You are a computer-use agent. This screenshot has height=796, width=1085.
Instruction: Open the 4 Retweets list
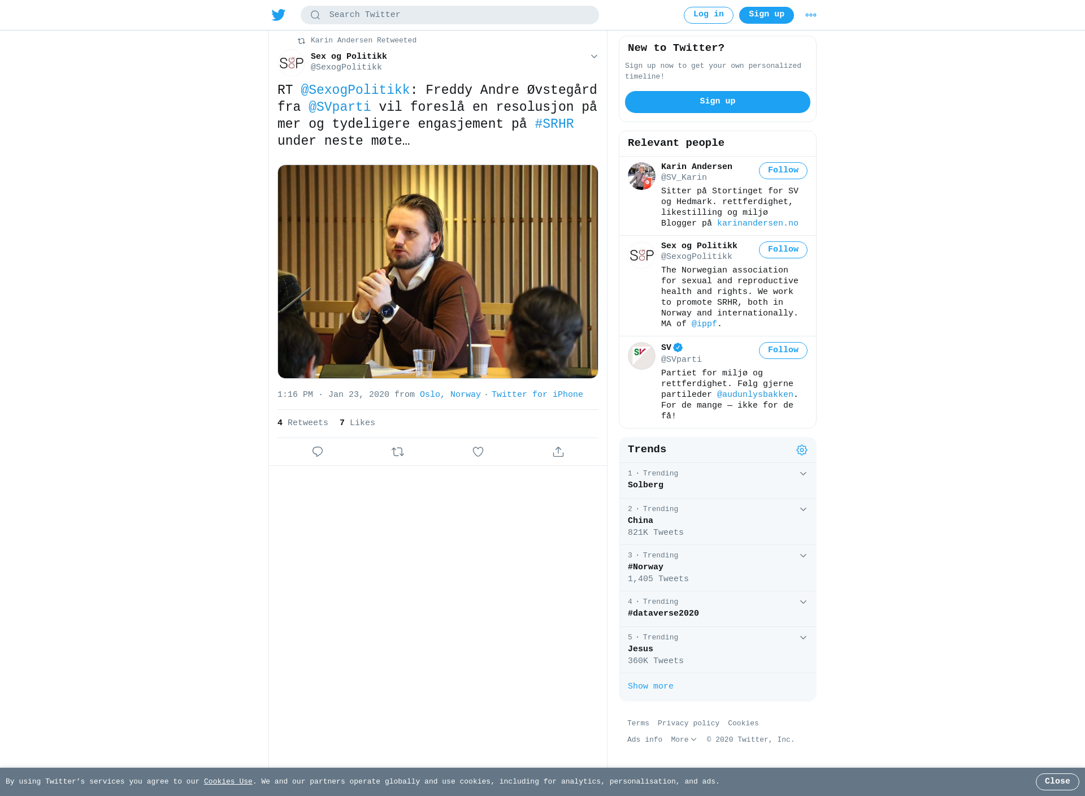303,423
